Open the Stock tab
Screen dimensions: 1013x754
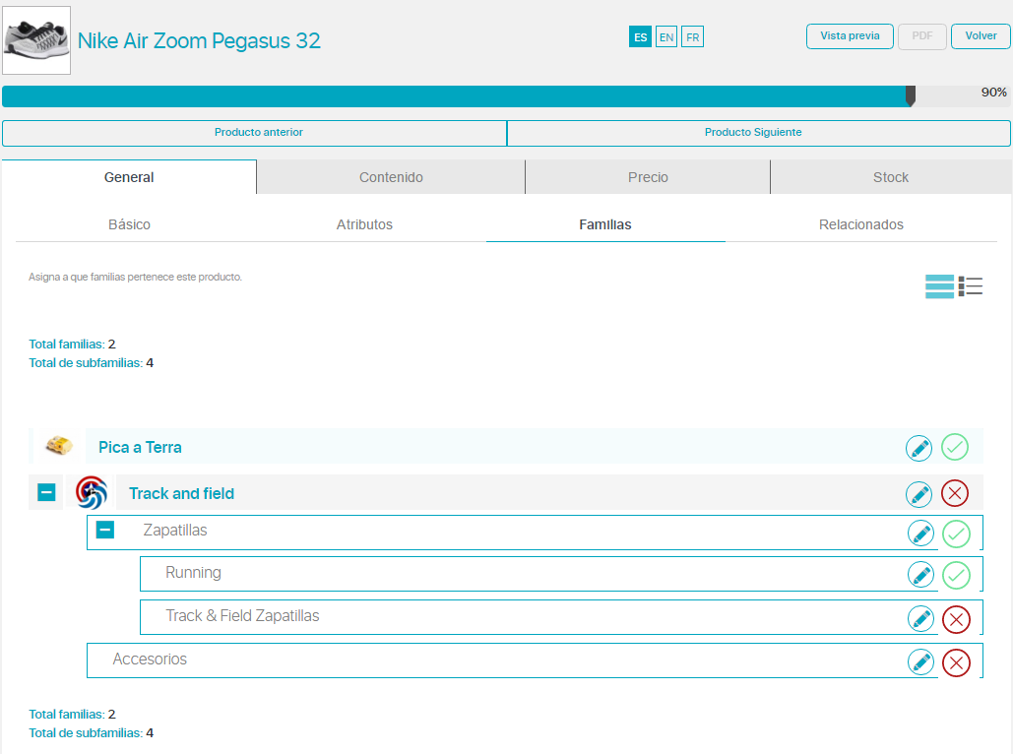tap(891, 177)
